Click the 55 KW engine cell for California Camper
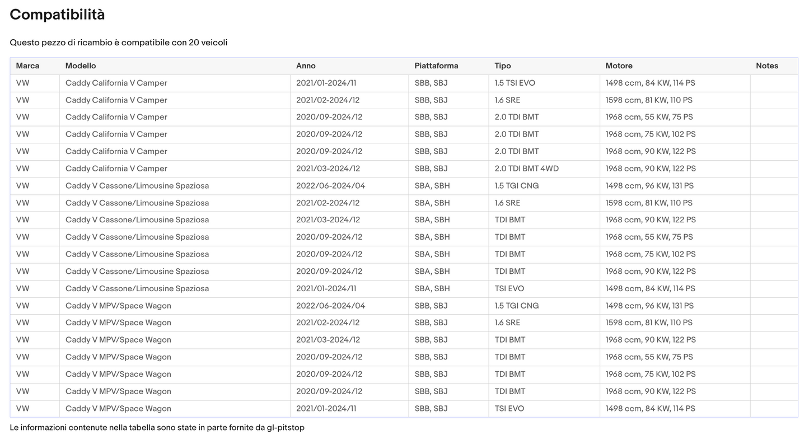809x439 pixels. pyautogui.click(x=649, y=117)
